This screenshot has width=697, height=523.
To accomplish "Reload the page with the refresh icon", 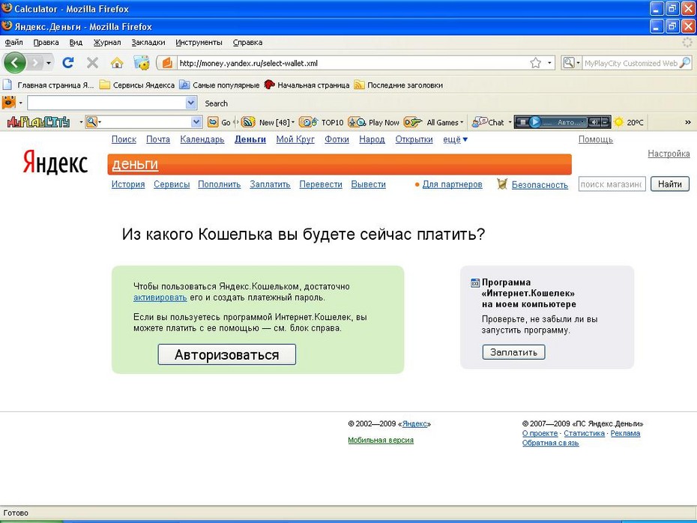I will point(68,63).
